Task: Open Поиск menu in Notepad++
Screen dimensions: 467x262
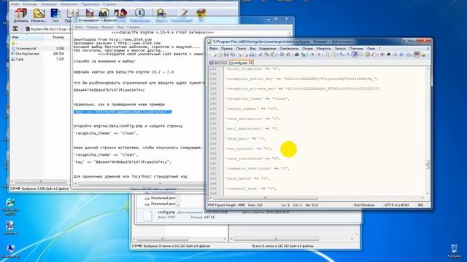Action: (241, 49)
